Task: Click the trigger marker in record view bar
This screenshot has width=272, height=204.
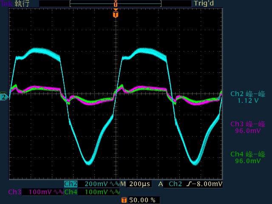Action: [115, 3]
